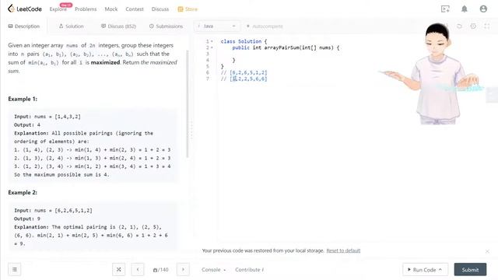Open the Contribute link
498x280 pixels.
[250, 270]
